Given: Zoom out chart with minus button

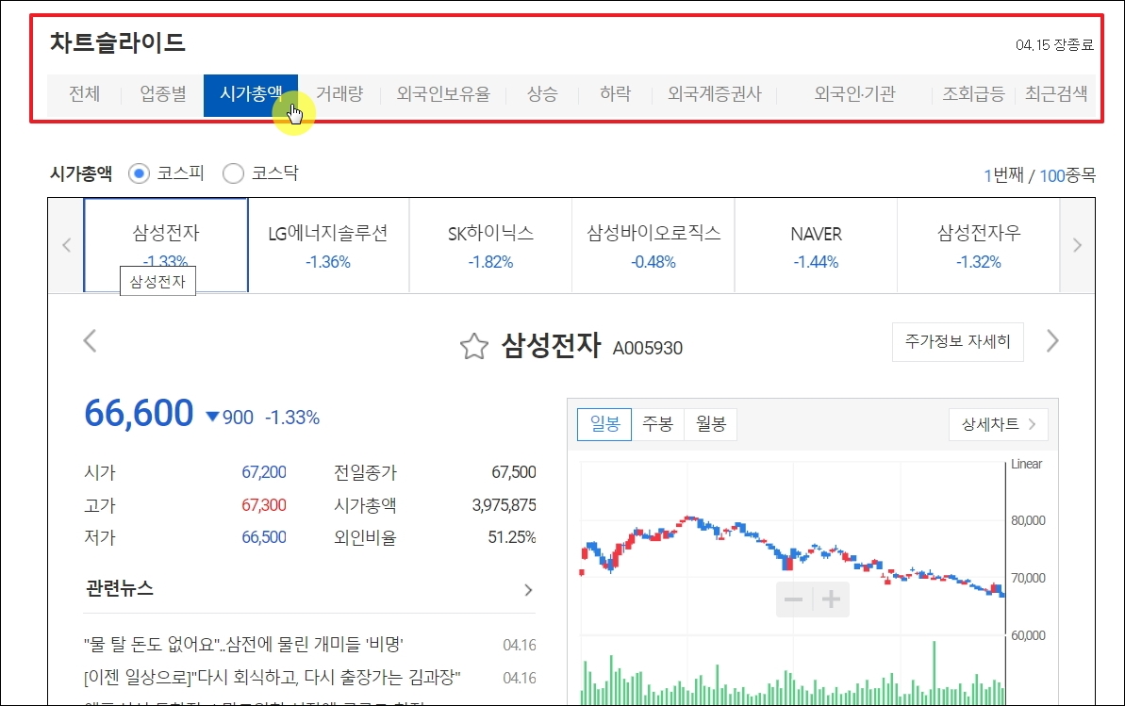Looking at the screenshot, I should coord(793,599).
